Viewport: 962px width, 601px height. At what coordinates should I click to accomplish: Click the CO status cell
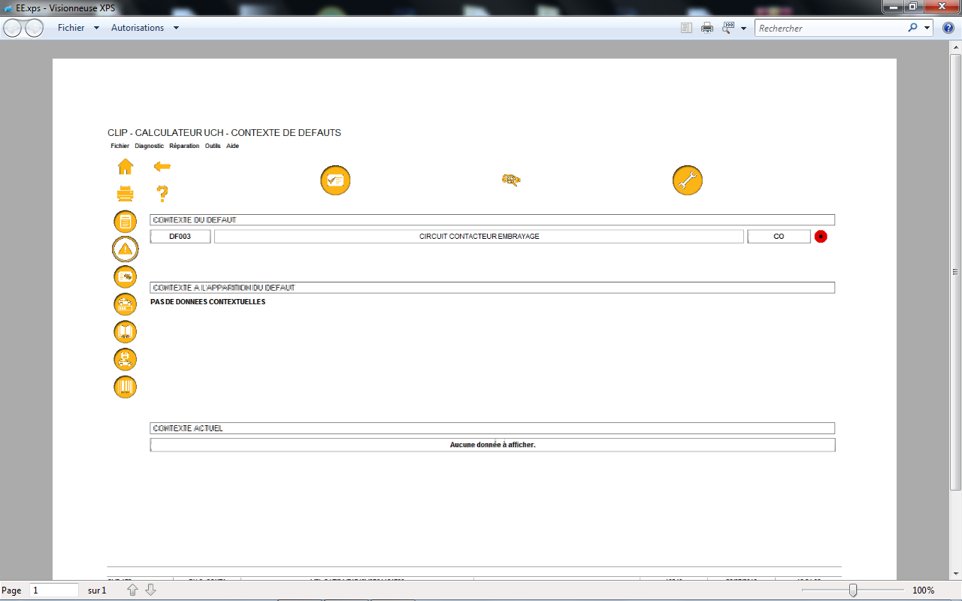[x=779, y=237]
